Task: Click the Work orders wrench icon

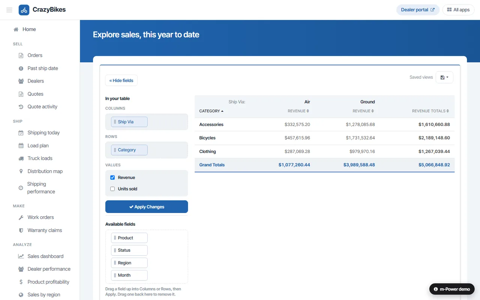Action: click(x=21, y=217)
